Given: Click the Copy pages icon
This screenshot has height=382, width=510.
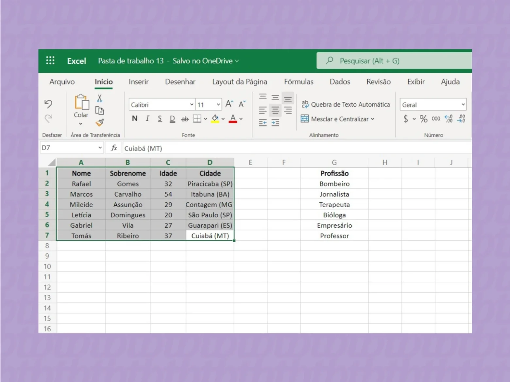Looking at the screenshot, I should point(99,110).
